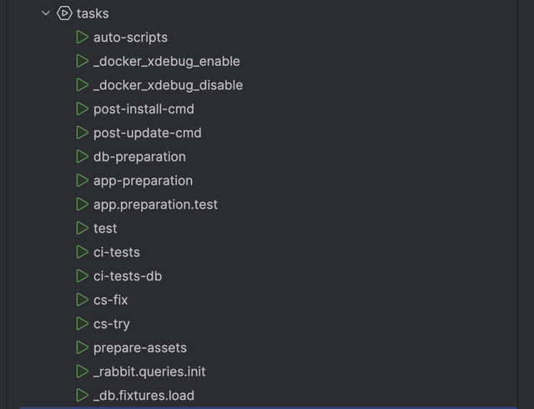The width and height of the screenshot is (534, 409).
Task: Click run icon next to _db.fixtures.load
Action: point(82,395)
